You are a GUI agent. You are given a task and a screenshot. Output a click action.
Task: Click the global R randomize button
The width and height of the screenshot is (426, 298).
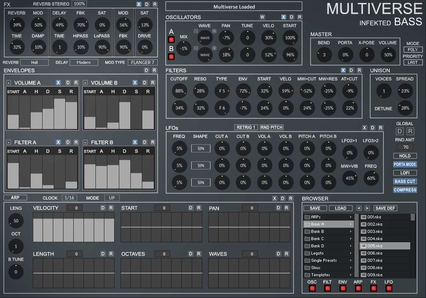coord(410,131)
